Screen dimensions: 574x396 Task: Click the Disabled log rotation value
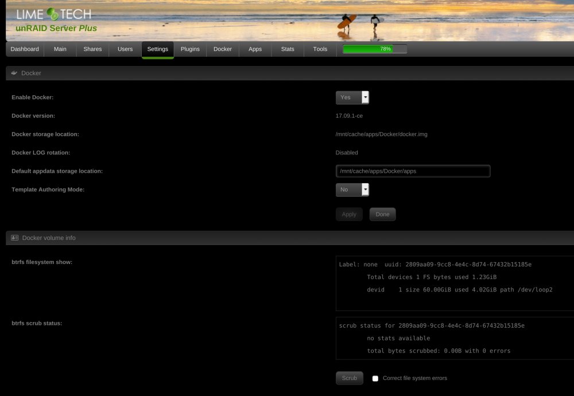tap(347, 153)
